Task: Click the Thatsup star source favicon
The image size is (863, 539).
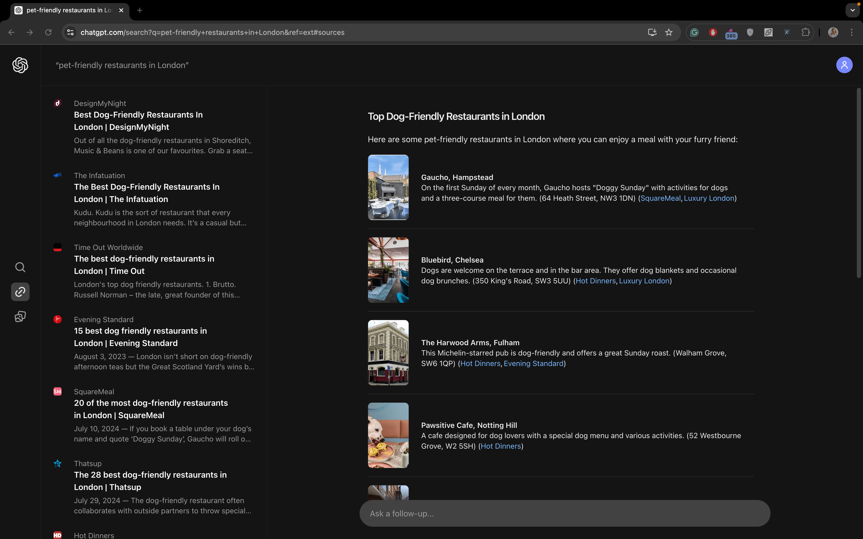Action: point(58,464)
